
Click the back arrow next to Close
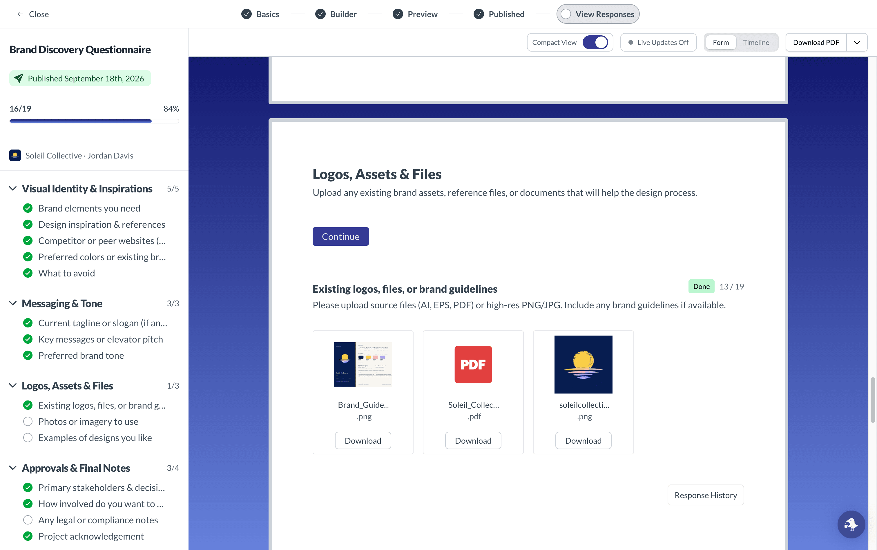click(20, 14)
